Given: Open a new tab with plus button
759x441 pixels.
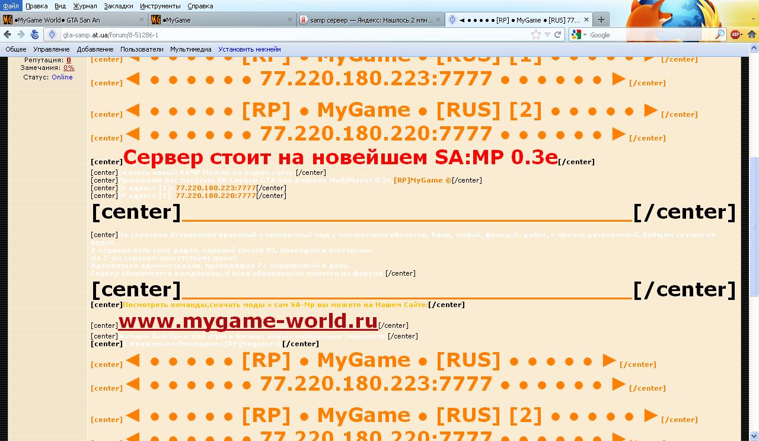Looking at the screenshot, I should click(x=601, y=20).
